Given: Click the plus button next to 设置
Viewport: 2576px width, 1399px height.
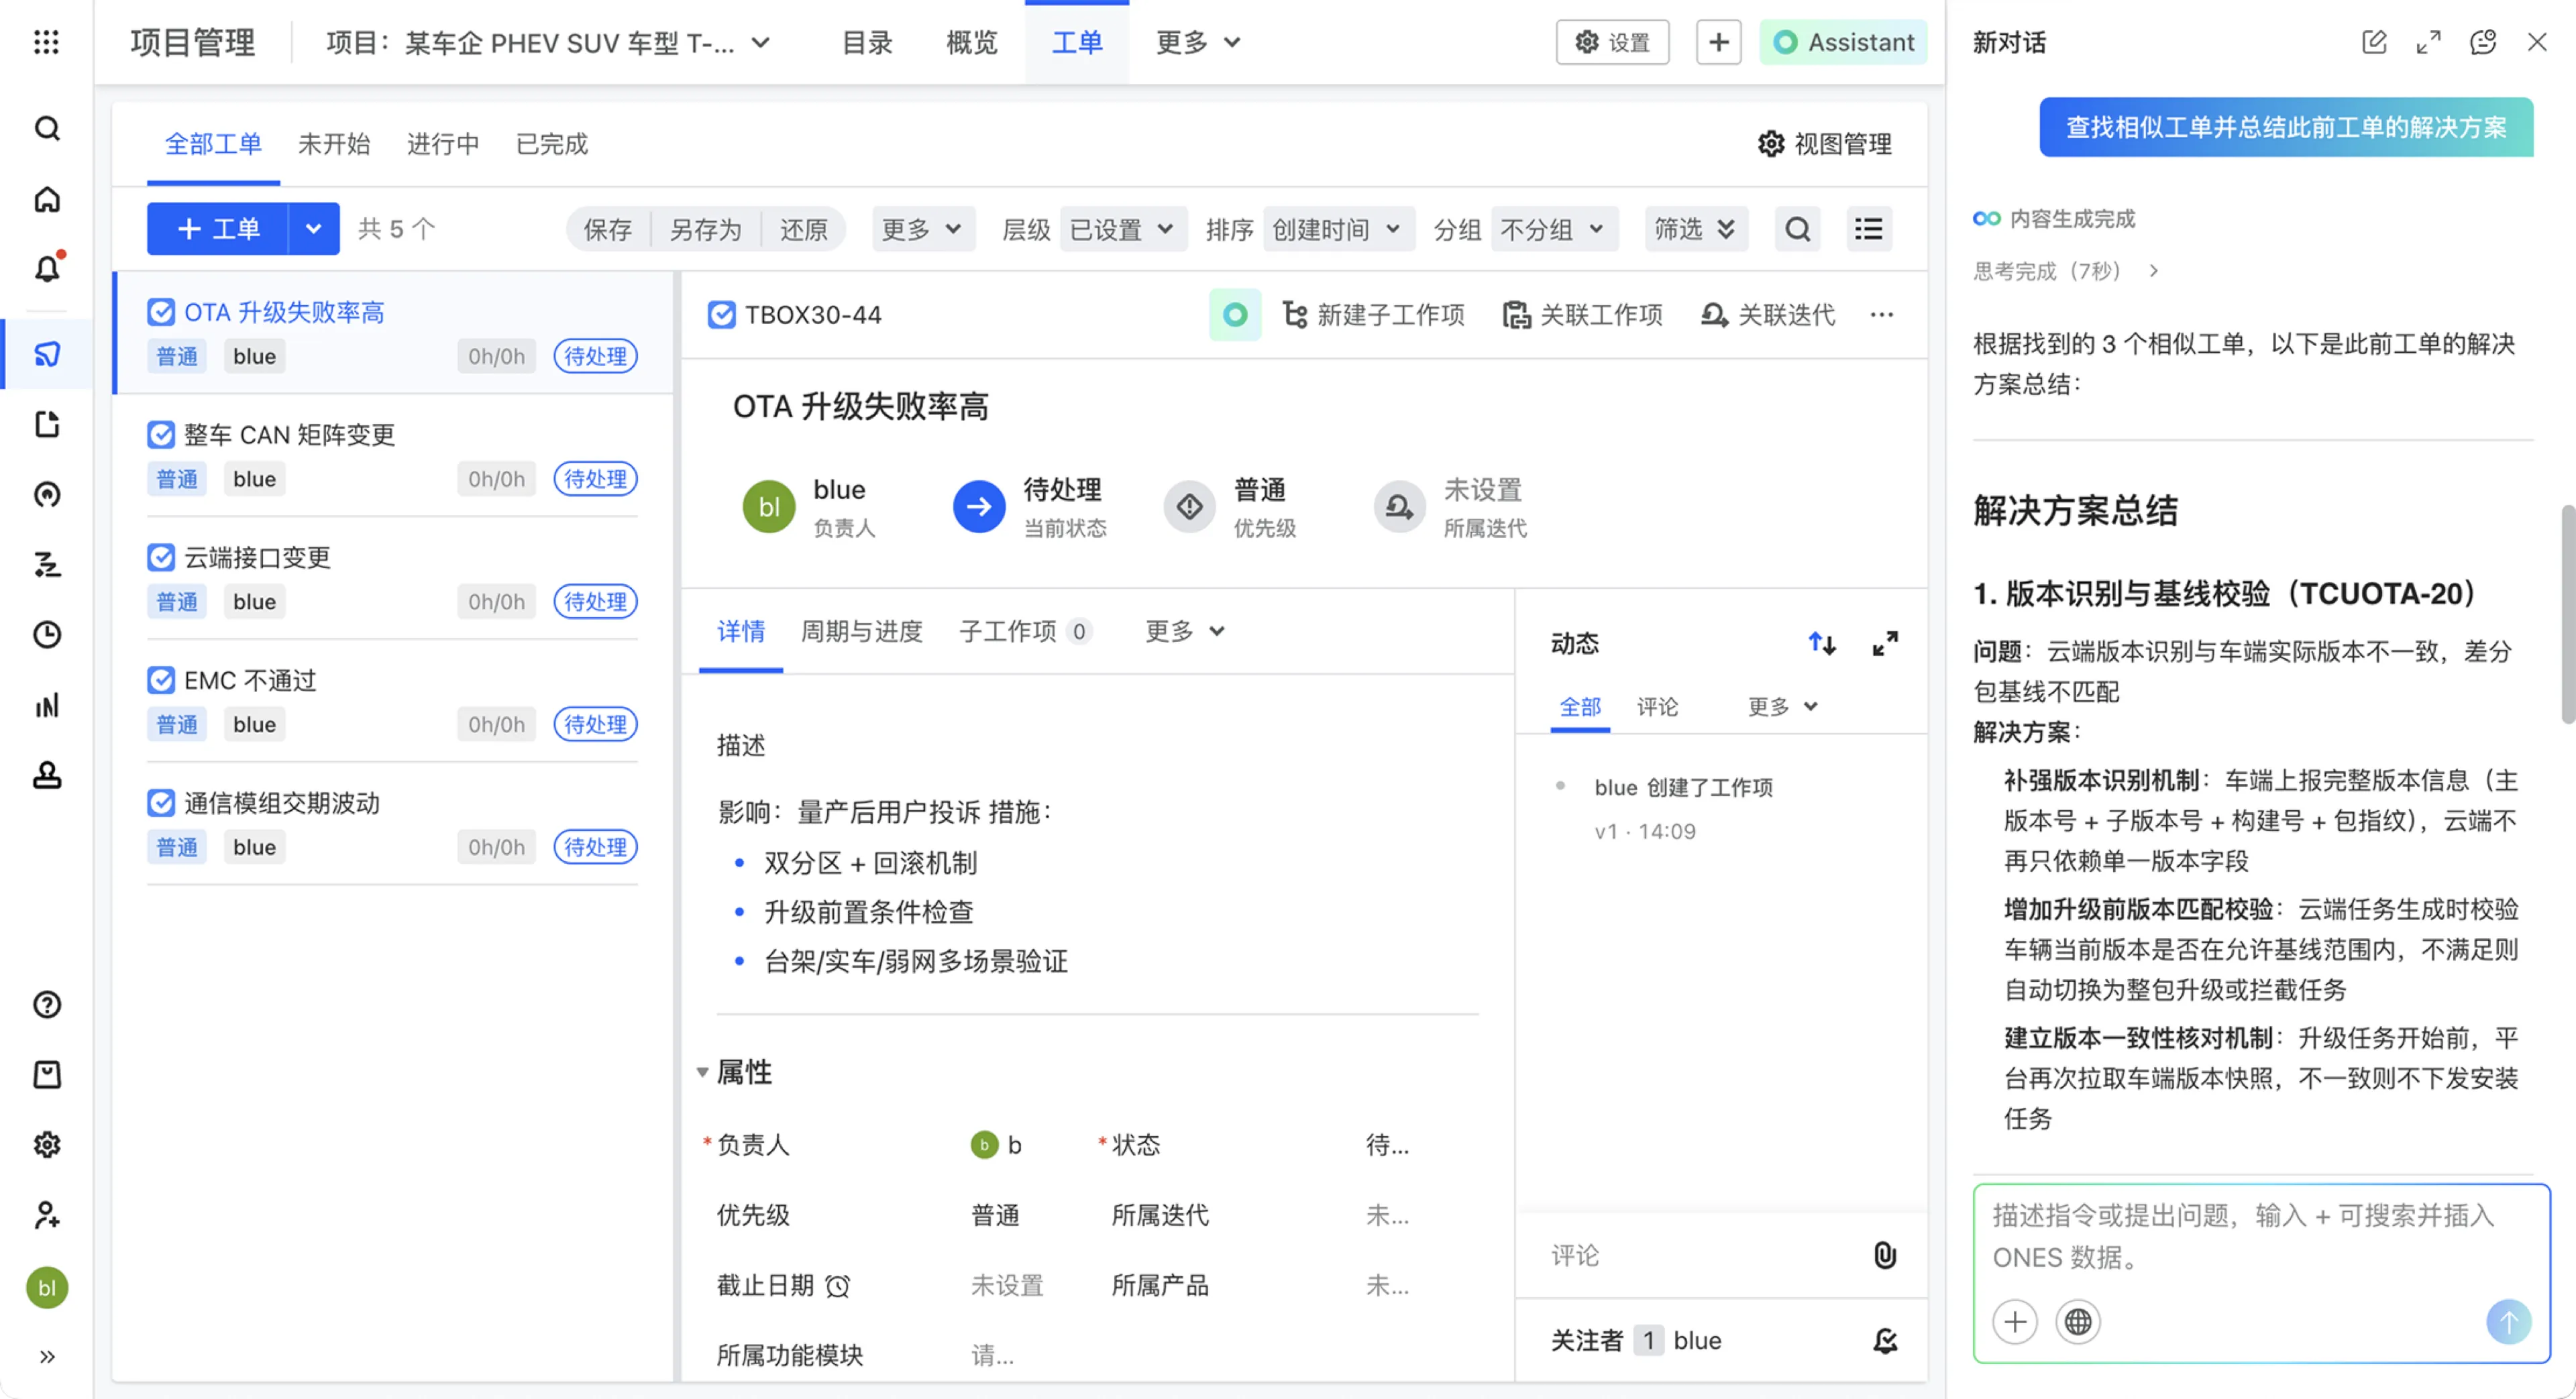Looking at the screenshot, I should (1719, 42).
